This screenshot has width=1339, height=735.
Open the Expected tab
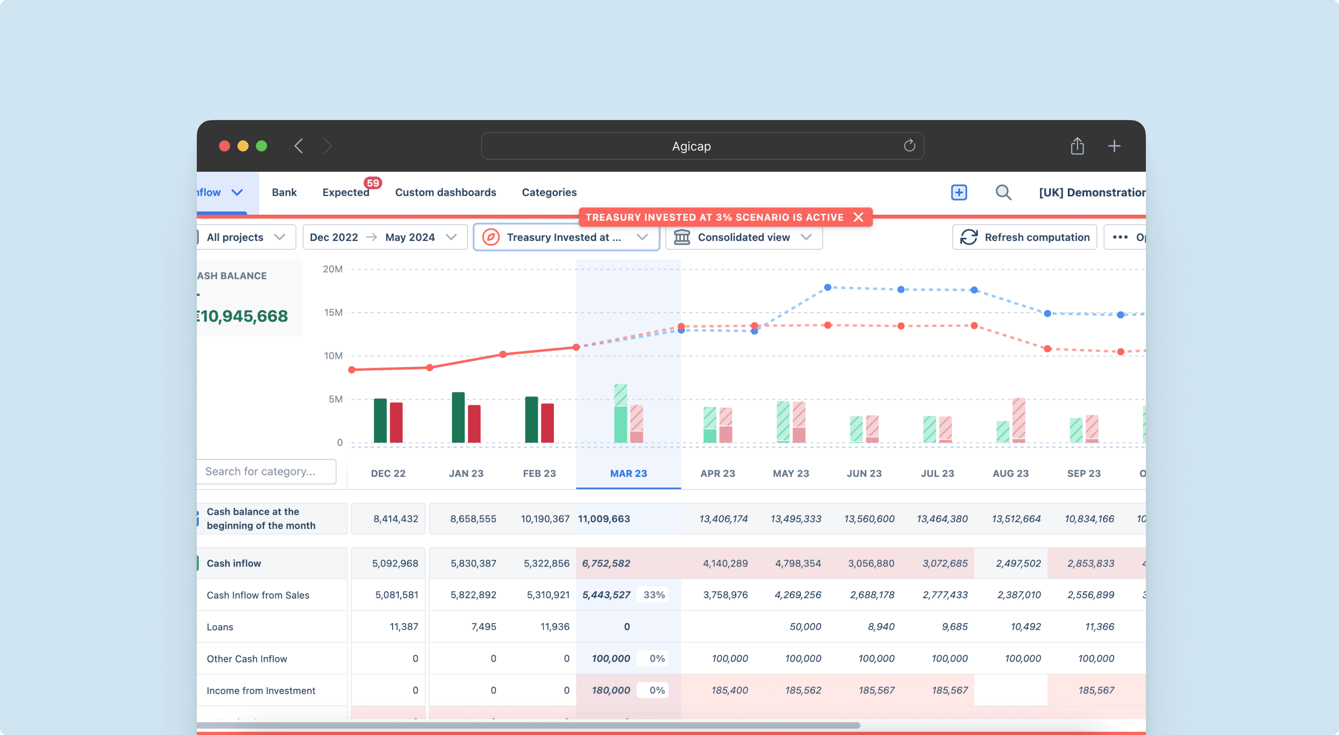(x=346, y=192)
